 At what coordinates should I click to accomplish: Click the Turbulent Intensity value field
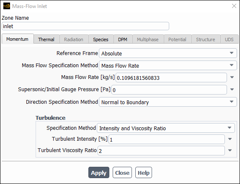167,139
